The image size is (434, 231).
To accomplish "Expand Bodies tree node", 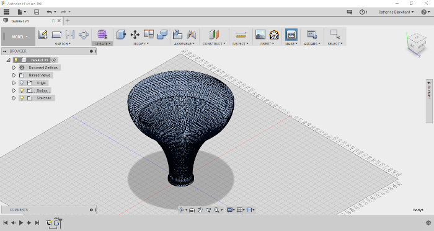I will pyautogui.click(x=14, y=90).
